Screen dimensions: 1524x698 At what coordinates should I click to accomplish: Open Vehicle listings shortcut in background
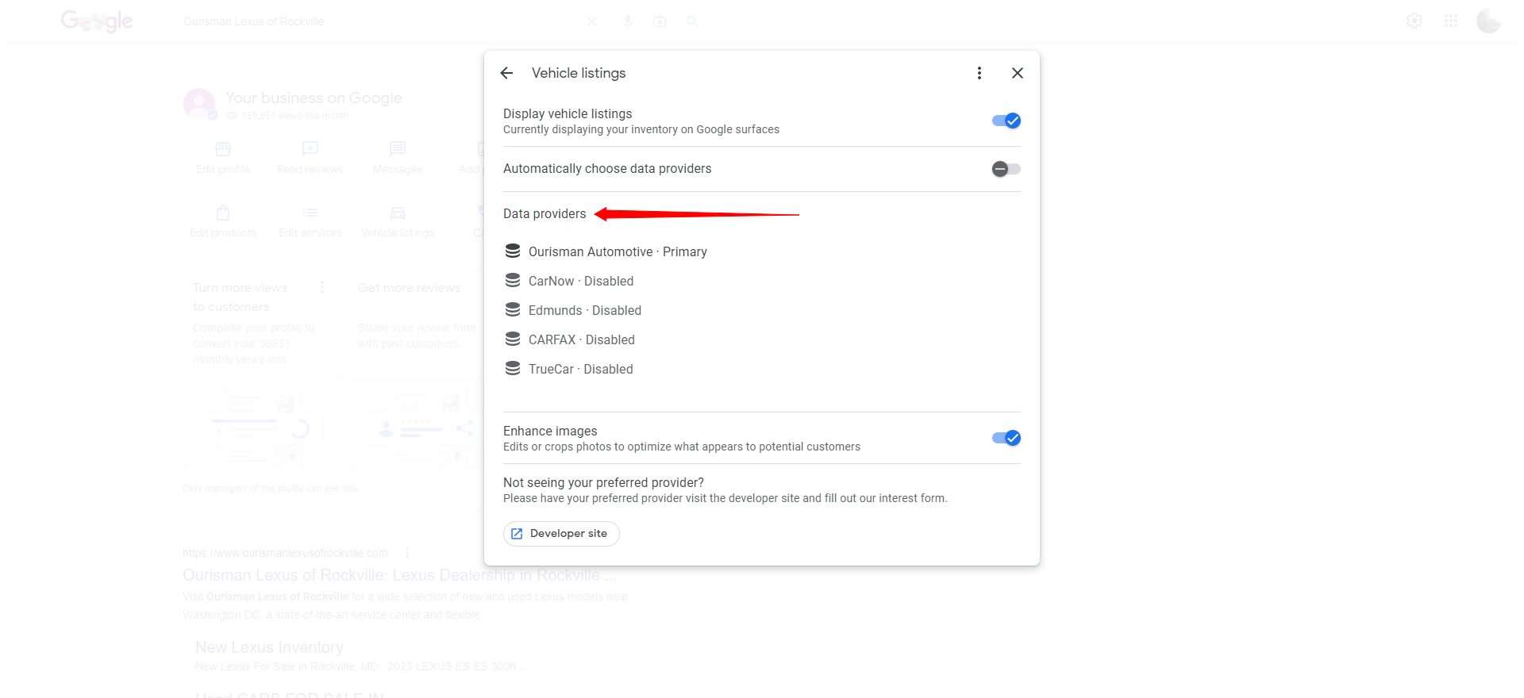coord(398,221)
